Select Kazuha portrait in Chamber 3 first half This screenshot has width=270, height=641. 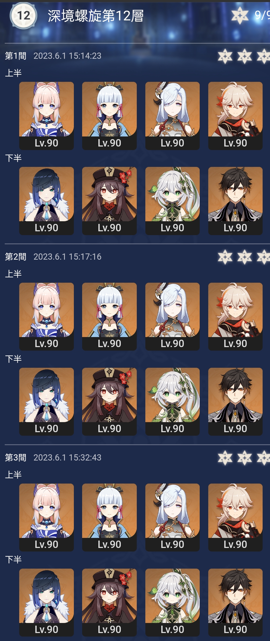pyautogui.click(x=235, y=518)
